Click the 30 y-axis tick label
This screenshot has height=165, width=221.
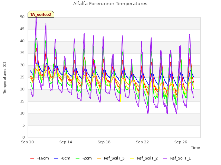pos(22,65)
